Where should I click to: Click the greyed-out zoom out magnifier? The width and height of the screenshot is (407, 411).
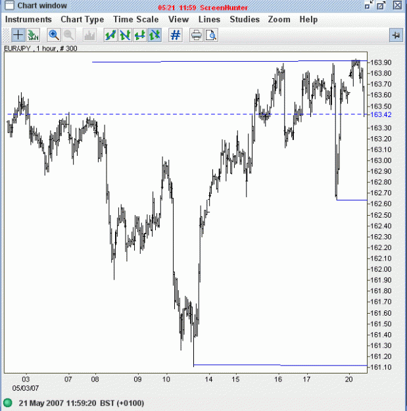click(x=68, y=35)
